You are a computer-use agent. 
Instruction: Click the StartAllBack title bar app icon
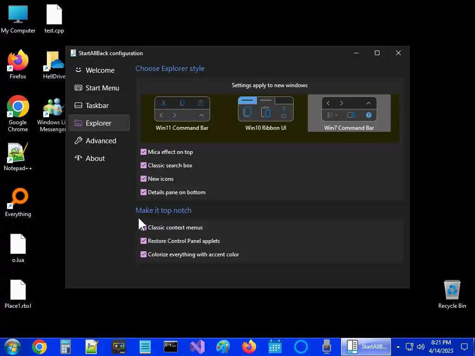(73, 53)
